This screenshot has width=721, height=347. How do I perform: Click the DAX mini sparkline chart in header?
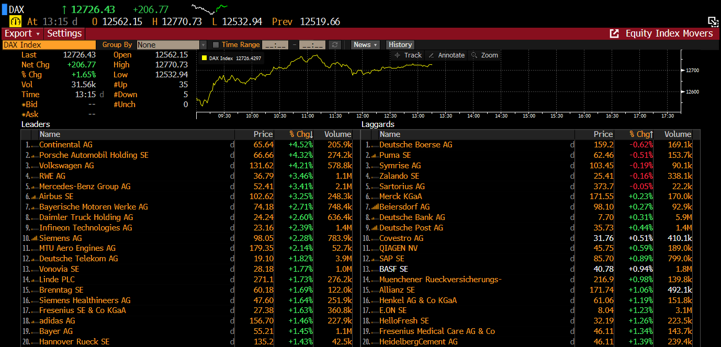(x=209, y=9)
